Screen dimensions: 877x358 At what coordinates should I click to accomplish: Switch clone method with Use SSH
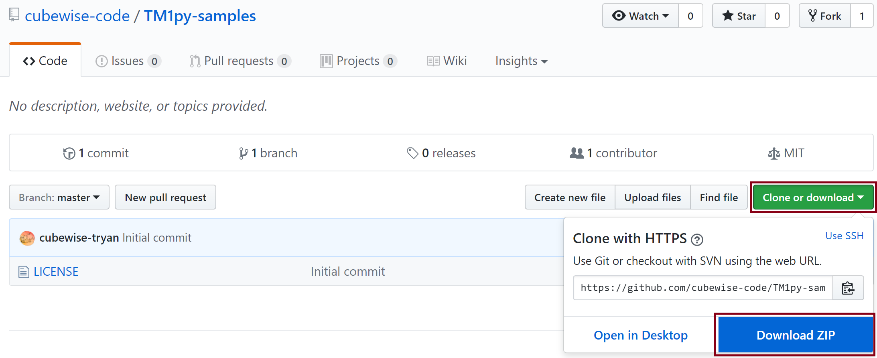tap(845, 236)
